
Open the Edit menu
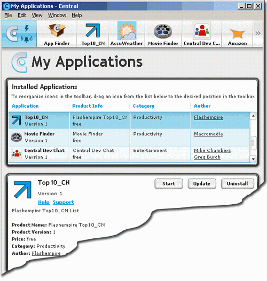(x=22, y=15)
